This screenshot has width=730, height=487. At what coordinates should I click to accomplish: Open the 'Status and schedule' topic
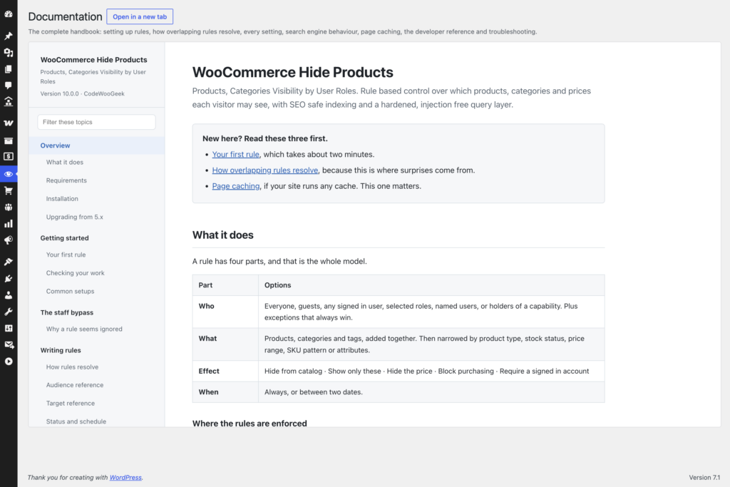(76, 421)
